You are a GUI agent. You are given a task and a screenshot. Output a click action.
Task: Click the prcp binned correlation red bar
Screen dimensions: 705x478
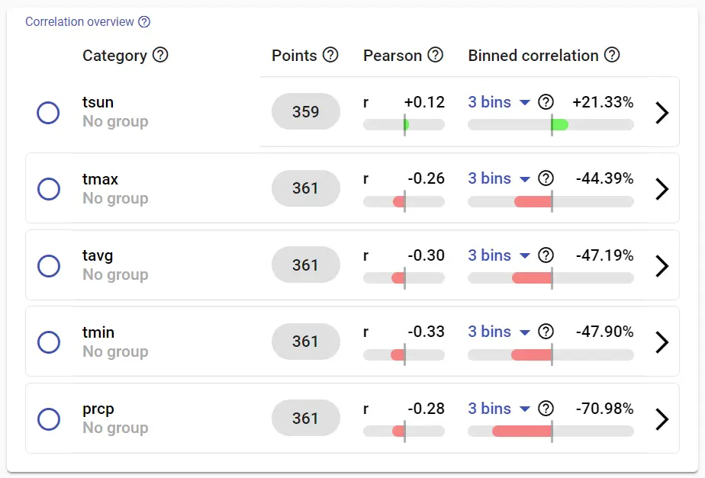coord(522,431)
